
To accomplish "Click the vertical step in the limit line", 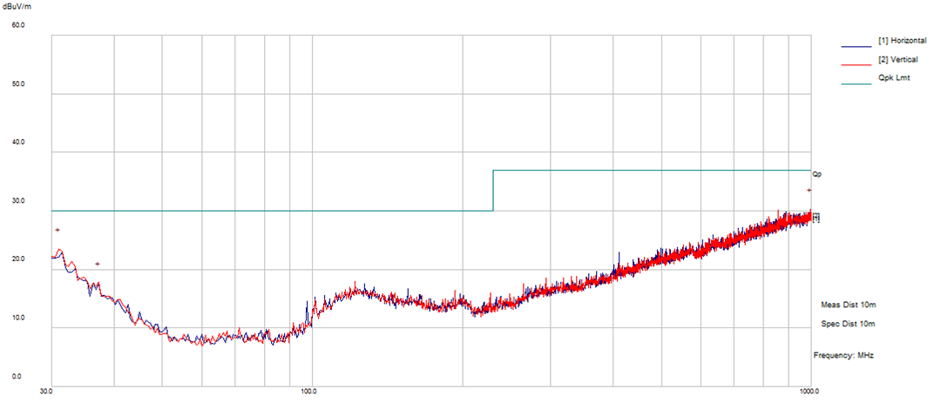I will [x=493, y=191].
